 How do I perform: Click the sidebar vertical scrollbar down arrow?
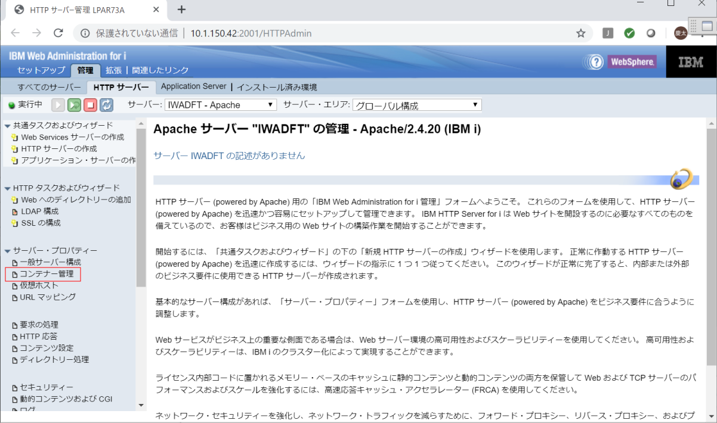coord(141,405)
